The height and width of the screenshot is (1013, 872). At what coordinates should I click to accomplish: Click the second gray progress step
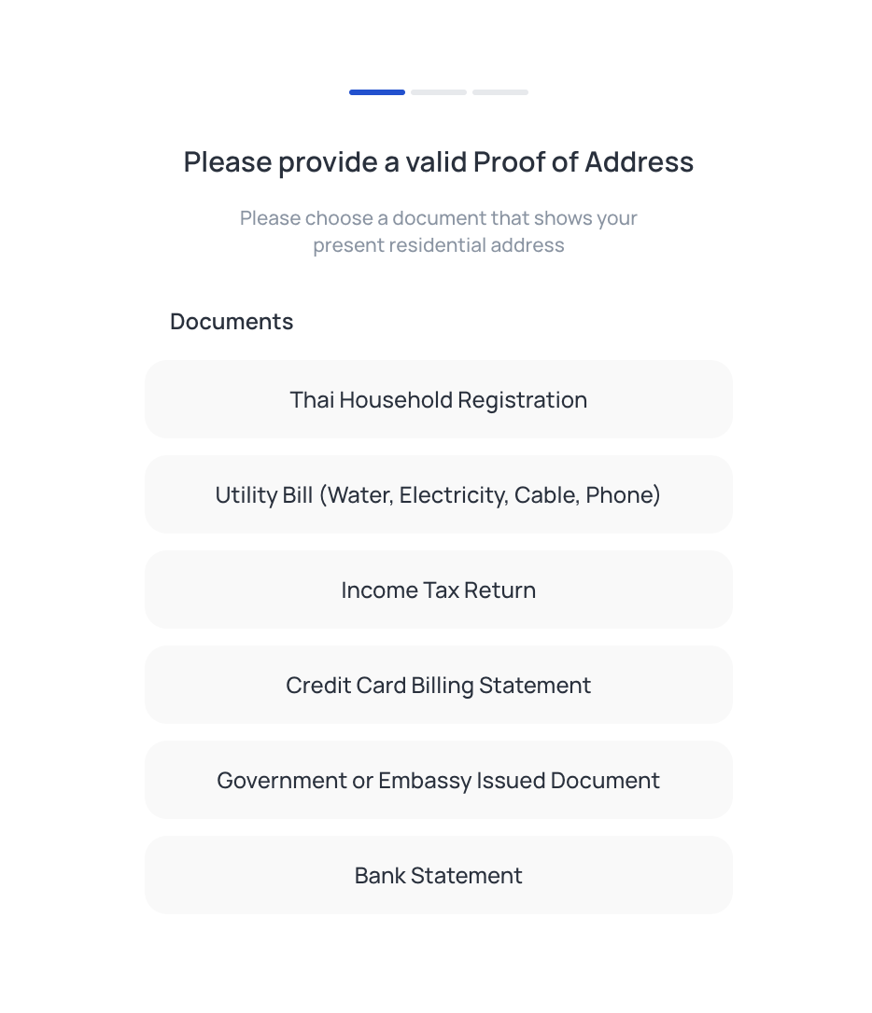click(x=438, y=92)
